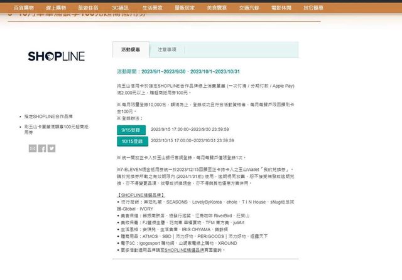Open the SHOPLINE精選品牌 page link

179,249
